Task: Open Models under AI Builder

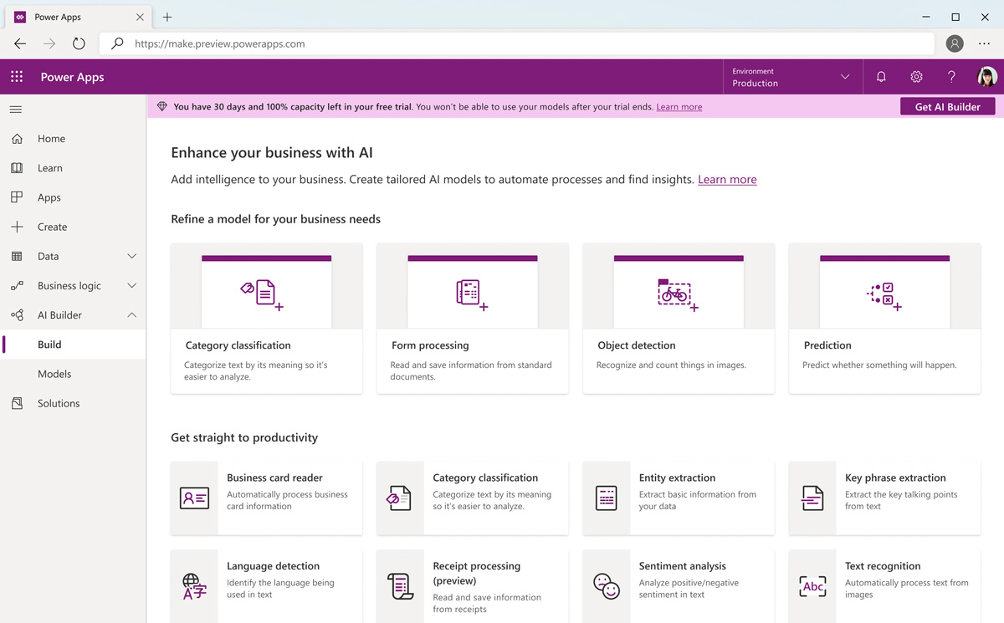Action: click(73, 374)
